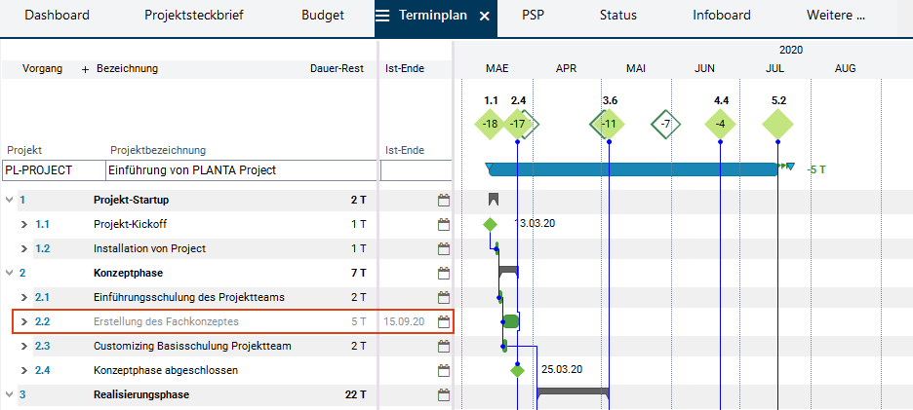Collapse task group 1 Projekt-Startup
This screenshot has height=410, width=913.
(10, 200)
